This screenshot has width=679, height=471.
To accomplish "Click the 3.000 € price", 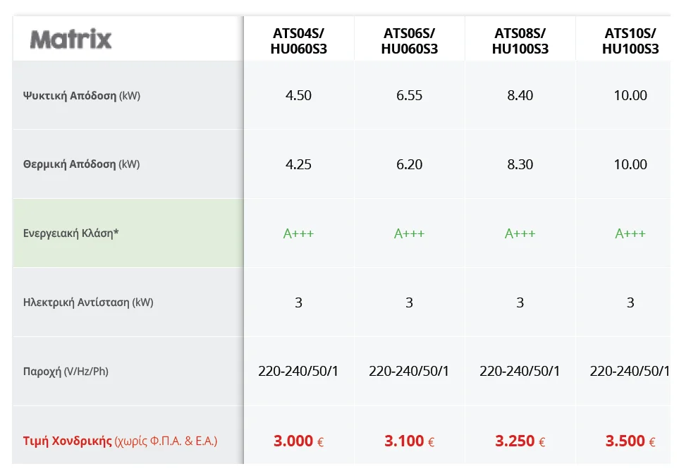I will 298,441.
